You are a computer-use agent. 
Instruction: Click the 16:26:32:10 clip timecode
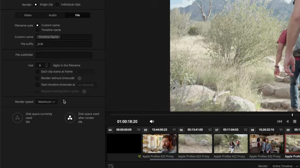tap(266, 130)
